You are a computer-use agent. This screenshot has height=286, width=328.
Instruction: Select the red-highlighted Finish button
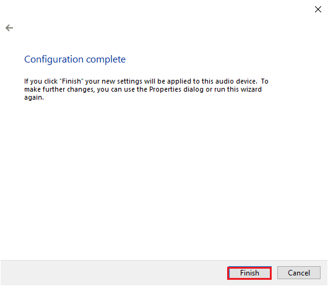[249, 273]
